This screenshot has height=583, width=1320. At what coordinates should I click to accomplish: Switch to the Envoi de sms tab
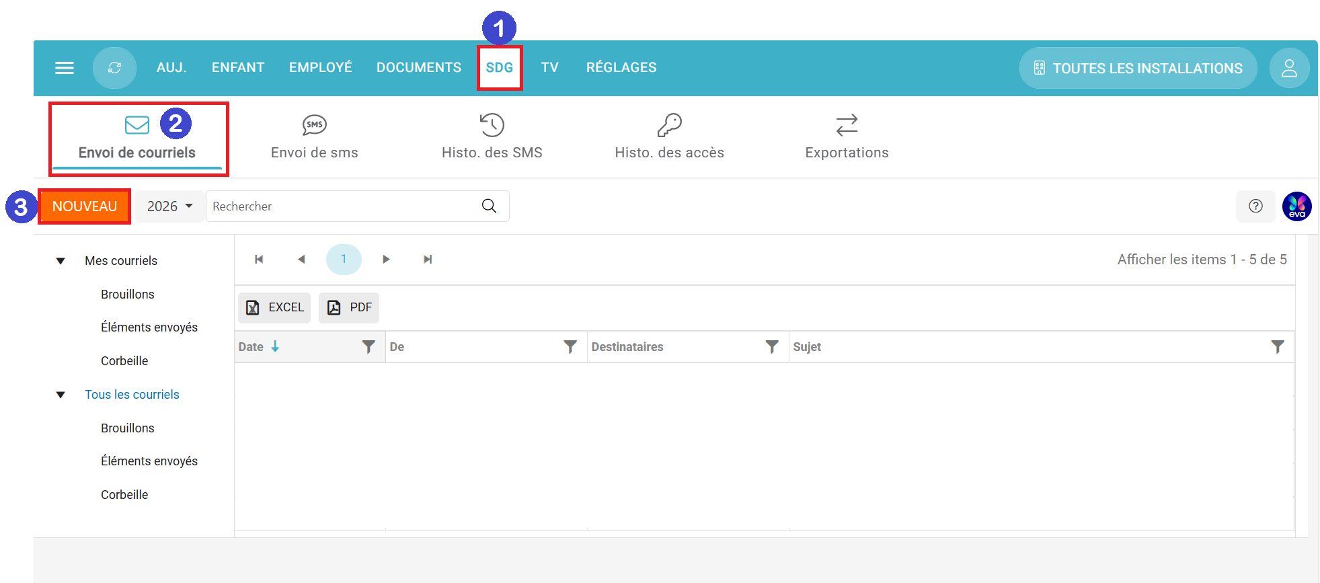point(314,137)
